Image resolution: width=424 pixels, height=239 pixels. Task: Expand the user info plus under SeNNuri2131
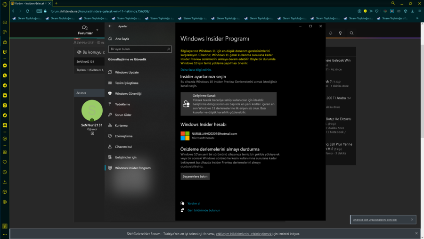coord(92,133)
